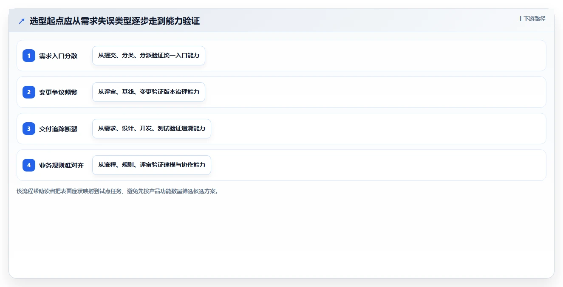
Task: Click the 需求入口分散 step label
Action: [58, 56]
